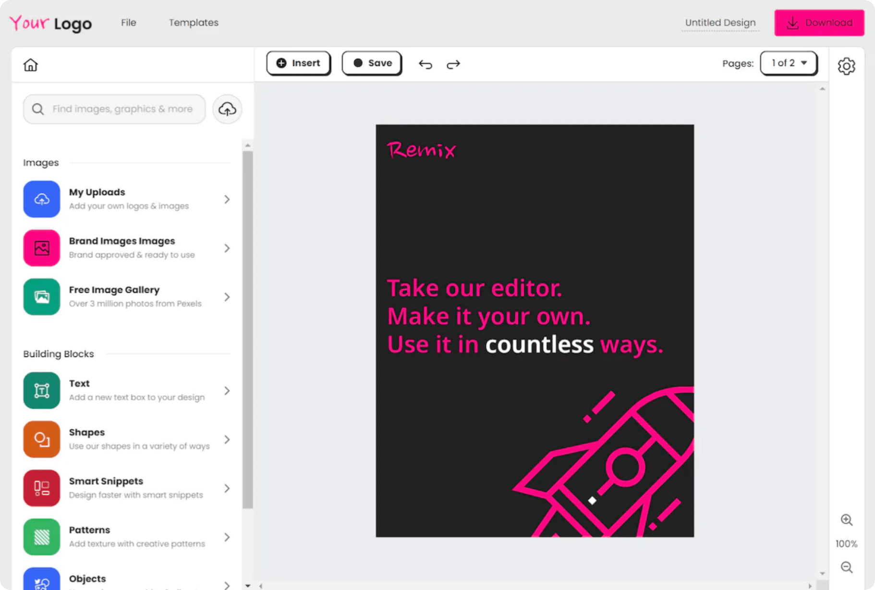Redo the last action
Image resolution: width=875 pixels, height=590 pixels.
(x=453, y=64)
